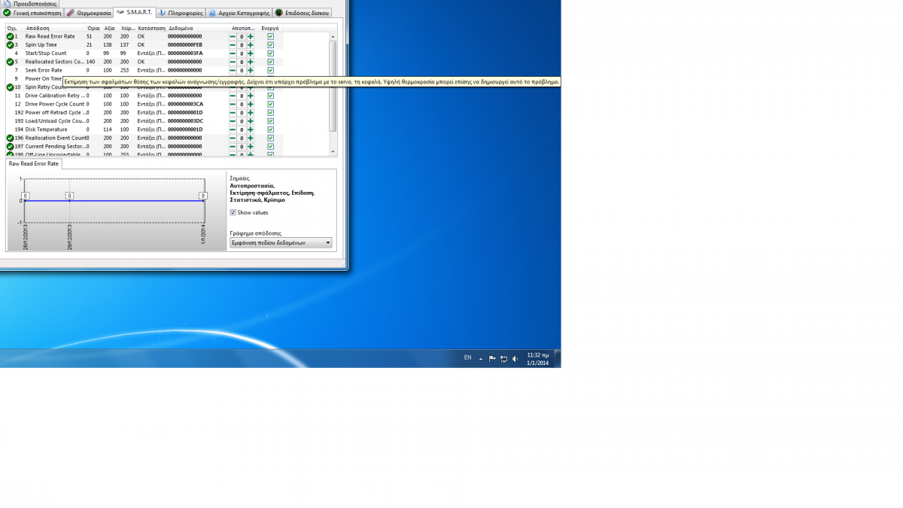Uncheck enabled box for Drive Power Cycle Count

270,104
